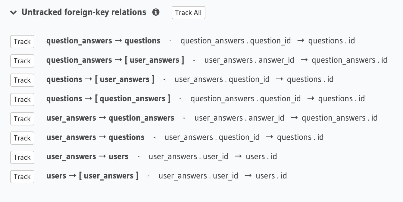Select the bold users → [ user_answers ] name
Image resolution: width=403 pixels, height=202 pixels.
click(92, 176)
